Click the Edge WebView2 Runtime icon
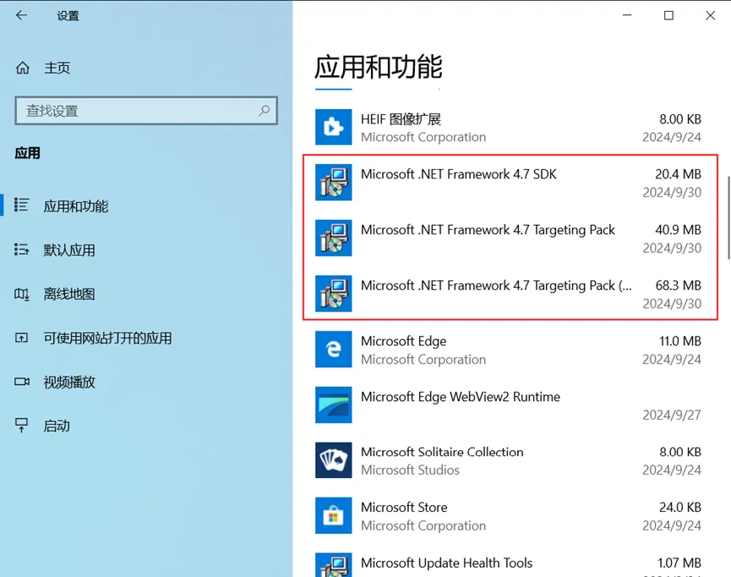 pos(333,404)
